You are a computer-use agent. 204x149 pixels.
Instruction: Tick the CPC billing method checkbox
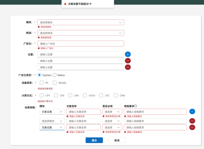coord(101,95)
